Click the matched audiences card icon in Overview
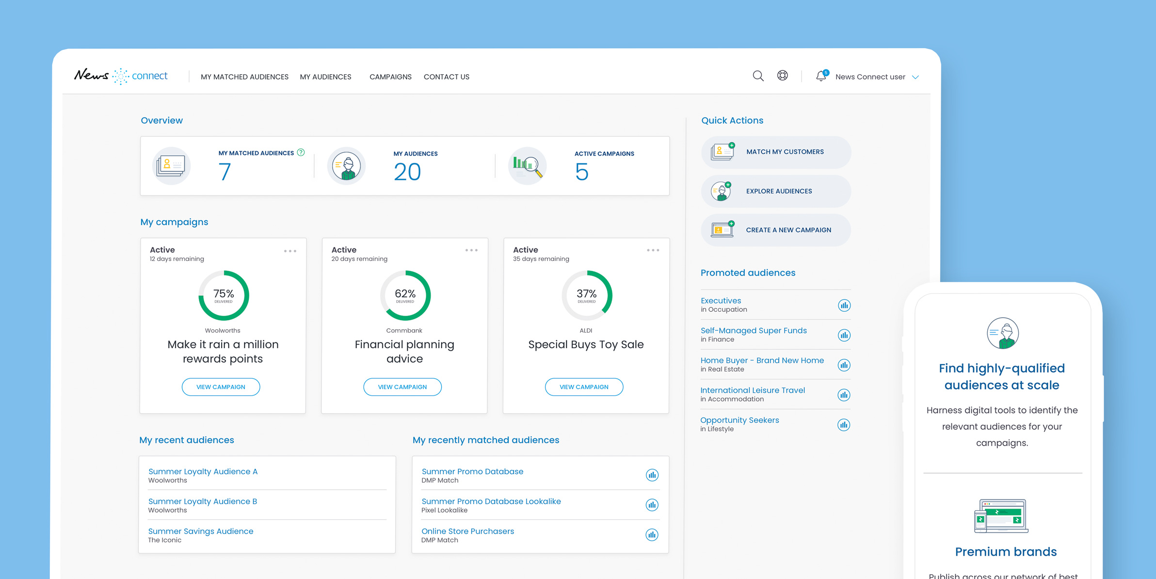Screen dimensions: 1156x579 click(171, 165)
